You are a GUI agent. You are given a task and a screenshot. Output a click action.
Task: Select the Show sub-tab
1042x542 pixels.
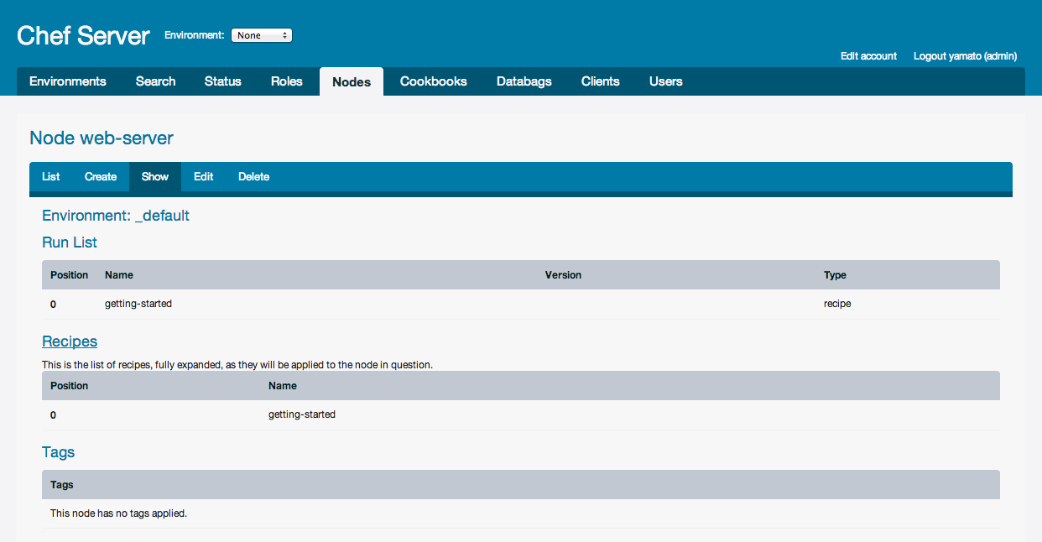point(155,177)
